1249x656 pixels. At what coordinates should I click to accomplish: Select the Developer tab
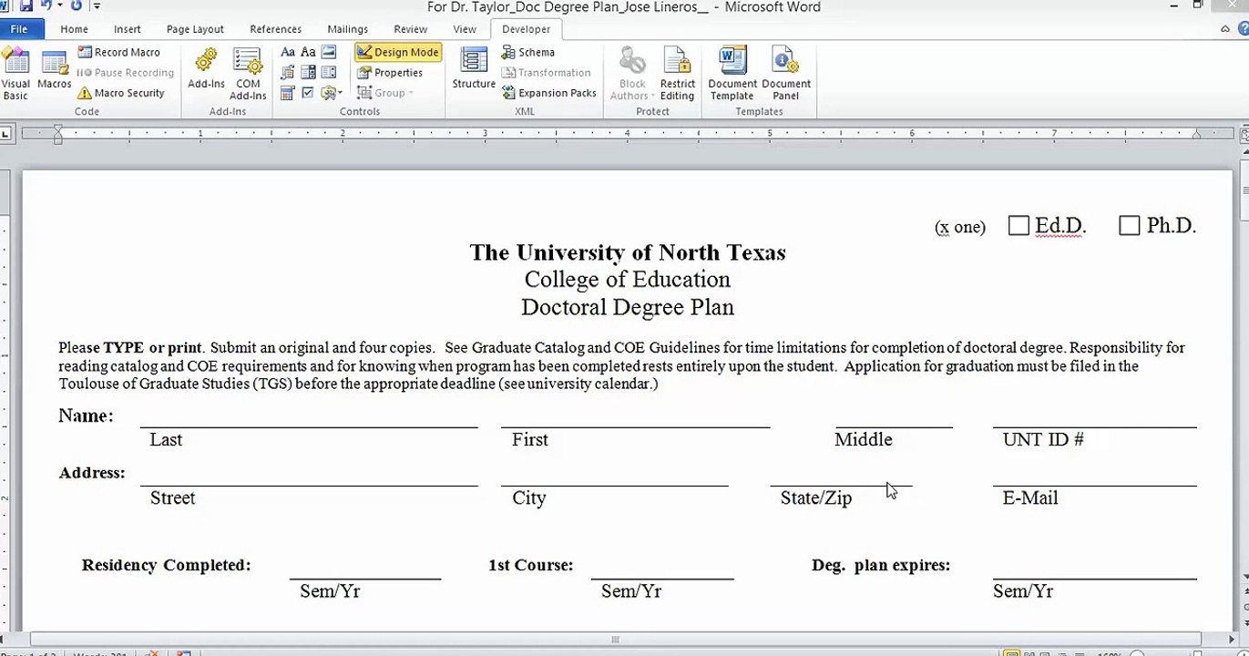tap(526, 29)
